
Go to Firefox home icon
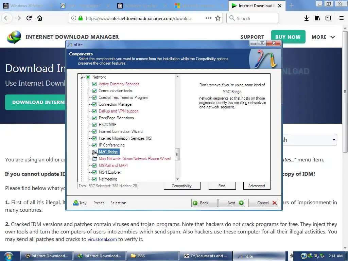[40, 18]
